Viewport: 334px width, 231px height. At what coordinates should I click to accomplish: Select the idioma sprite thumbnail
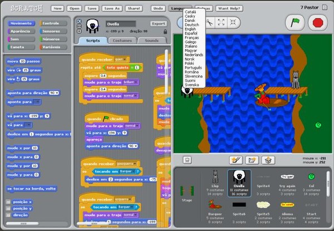(287, 212)
